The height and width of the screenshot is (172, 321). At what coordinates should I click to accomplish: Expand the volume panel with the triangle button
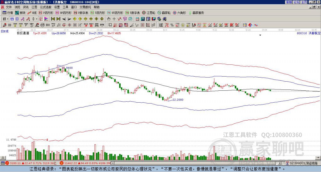click(x=3, y=158)
